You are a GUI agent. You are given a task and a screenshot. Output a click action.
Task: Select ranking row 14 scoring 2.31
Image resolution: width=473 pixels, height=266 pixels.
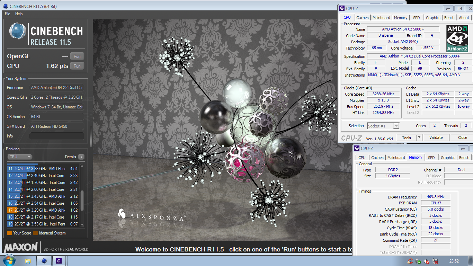click(x=43, y=189)
